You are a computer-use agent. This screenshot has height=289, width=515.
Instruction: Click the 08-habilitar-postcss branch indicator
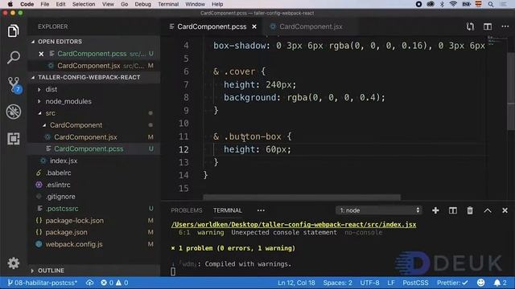point(43,283)
